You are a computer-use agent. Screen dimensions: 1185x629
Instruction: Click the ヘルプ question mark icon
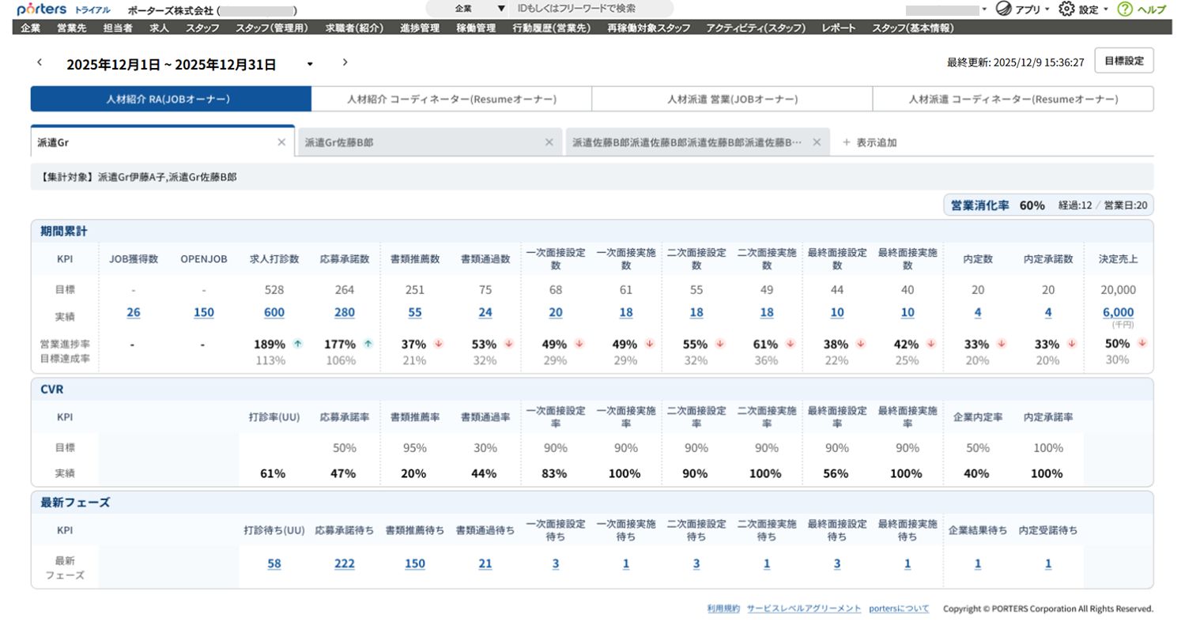pyautogui.click(x=1125, y=9)
